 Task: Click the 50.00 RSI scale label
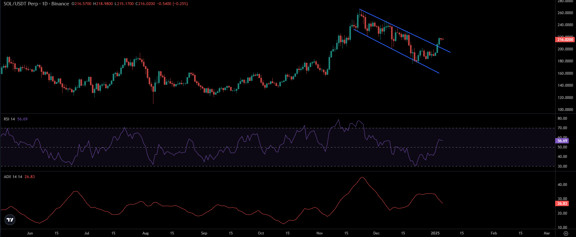click(562, 147)
